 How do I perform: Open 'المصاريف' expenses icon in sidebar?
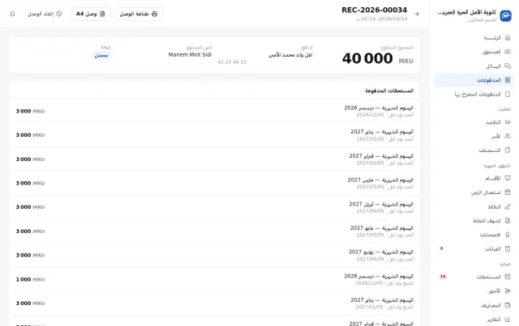tap(508, 305)
